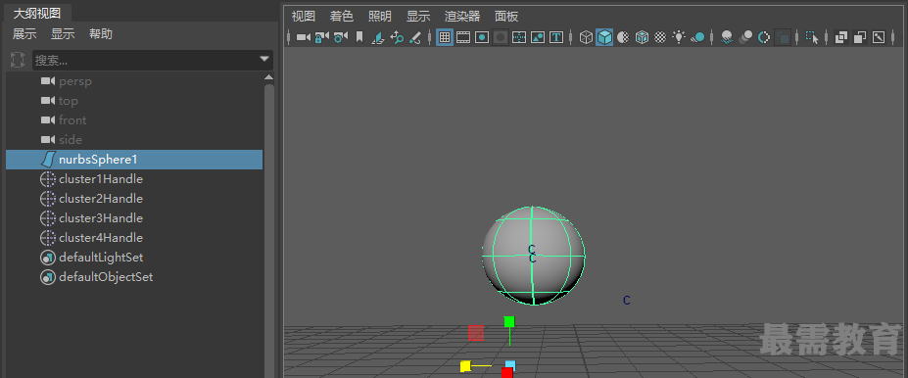Toggle 2D Pan/Zoom icon
This screenshot has width=908, height=378.
[397, 37]
